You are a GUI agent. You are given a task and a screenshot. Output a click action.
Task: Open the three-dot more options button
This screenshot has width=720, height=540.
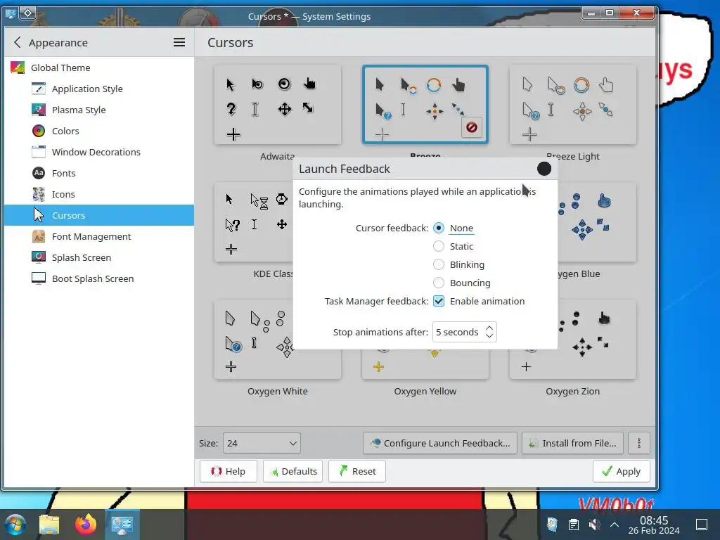(x=638, y=443)
